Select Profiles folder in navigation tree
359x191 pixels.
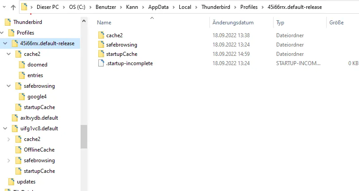point(25,32)
